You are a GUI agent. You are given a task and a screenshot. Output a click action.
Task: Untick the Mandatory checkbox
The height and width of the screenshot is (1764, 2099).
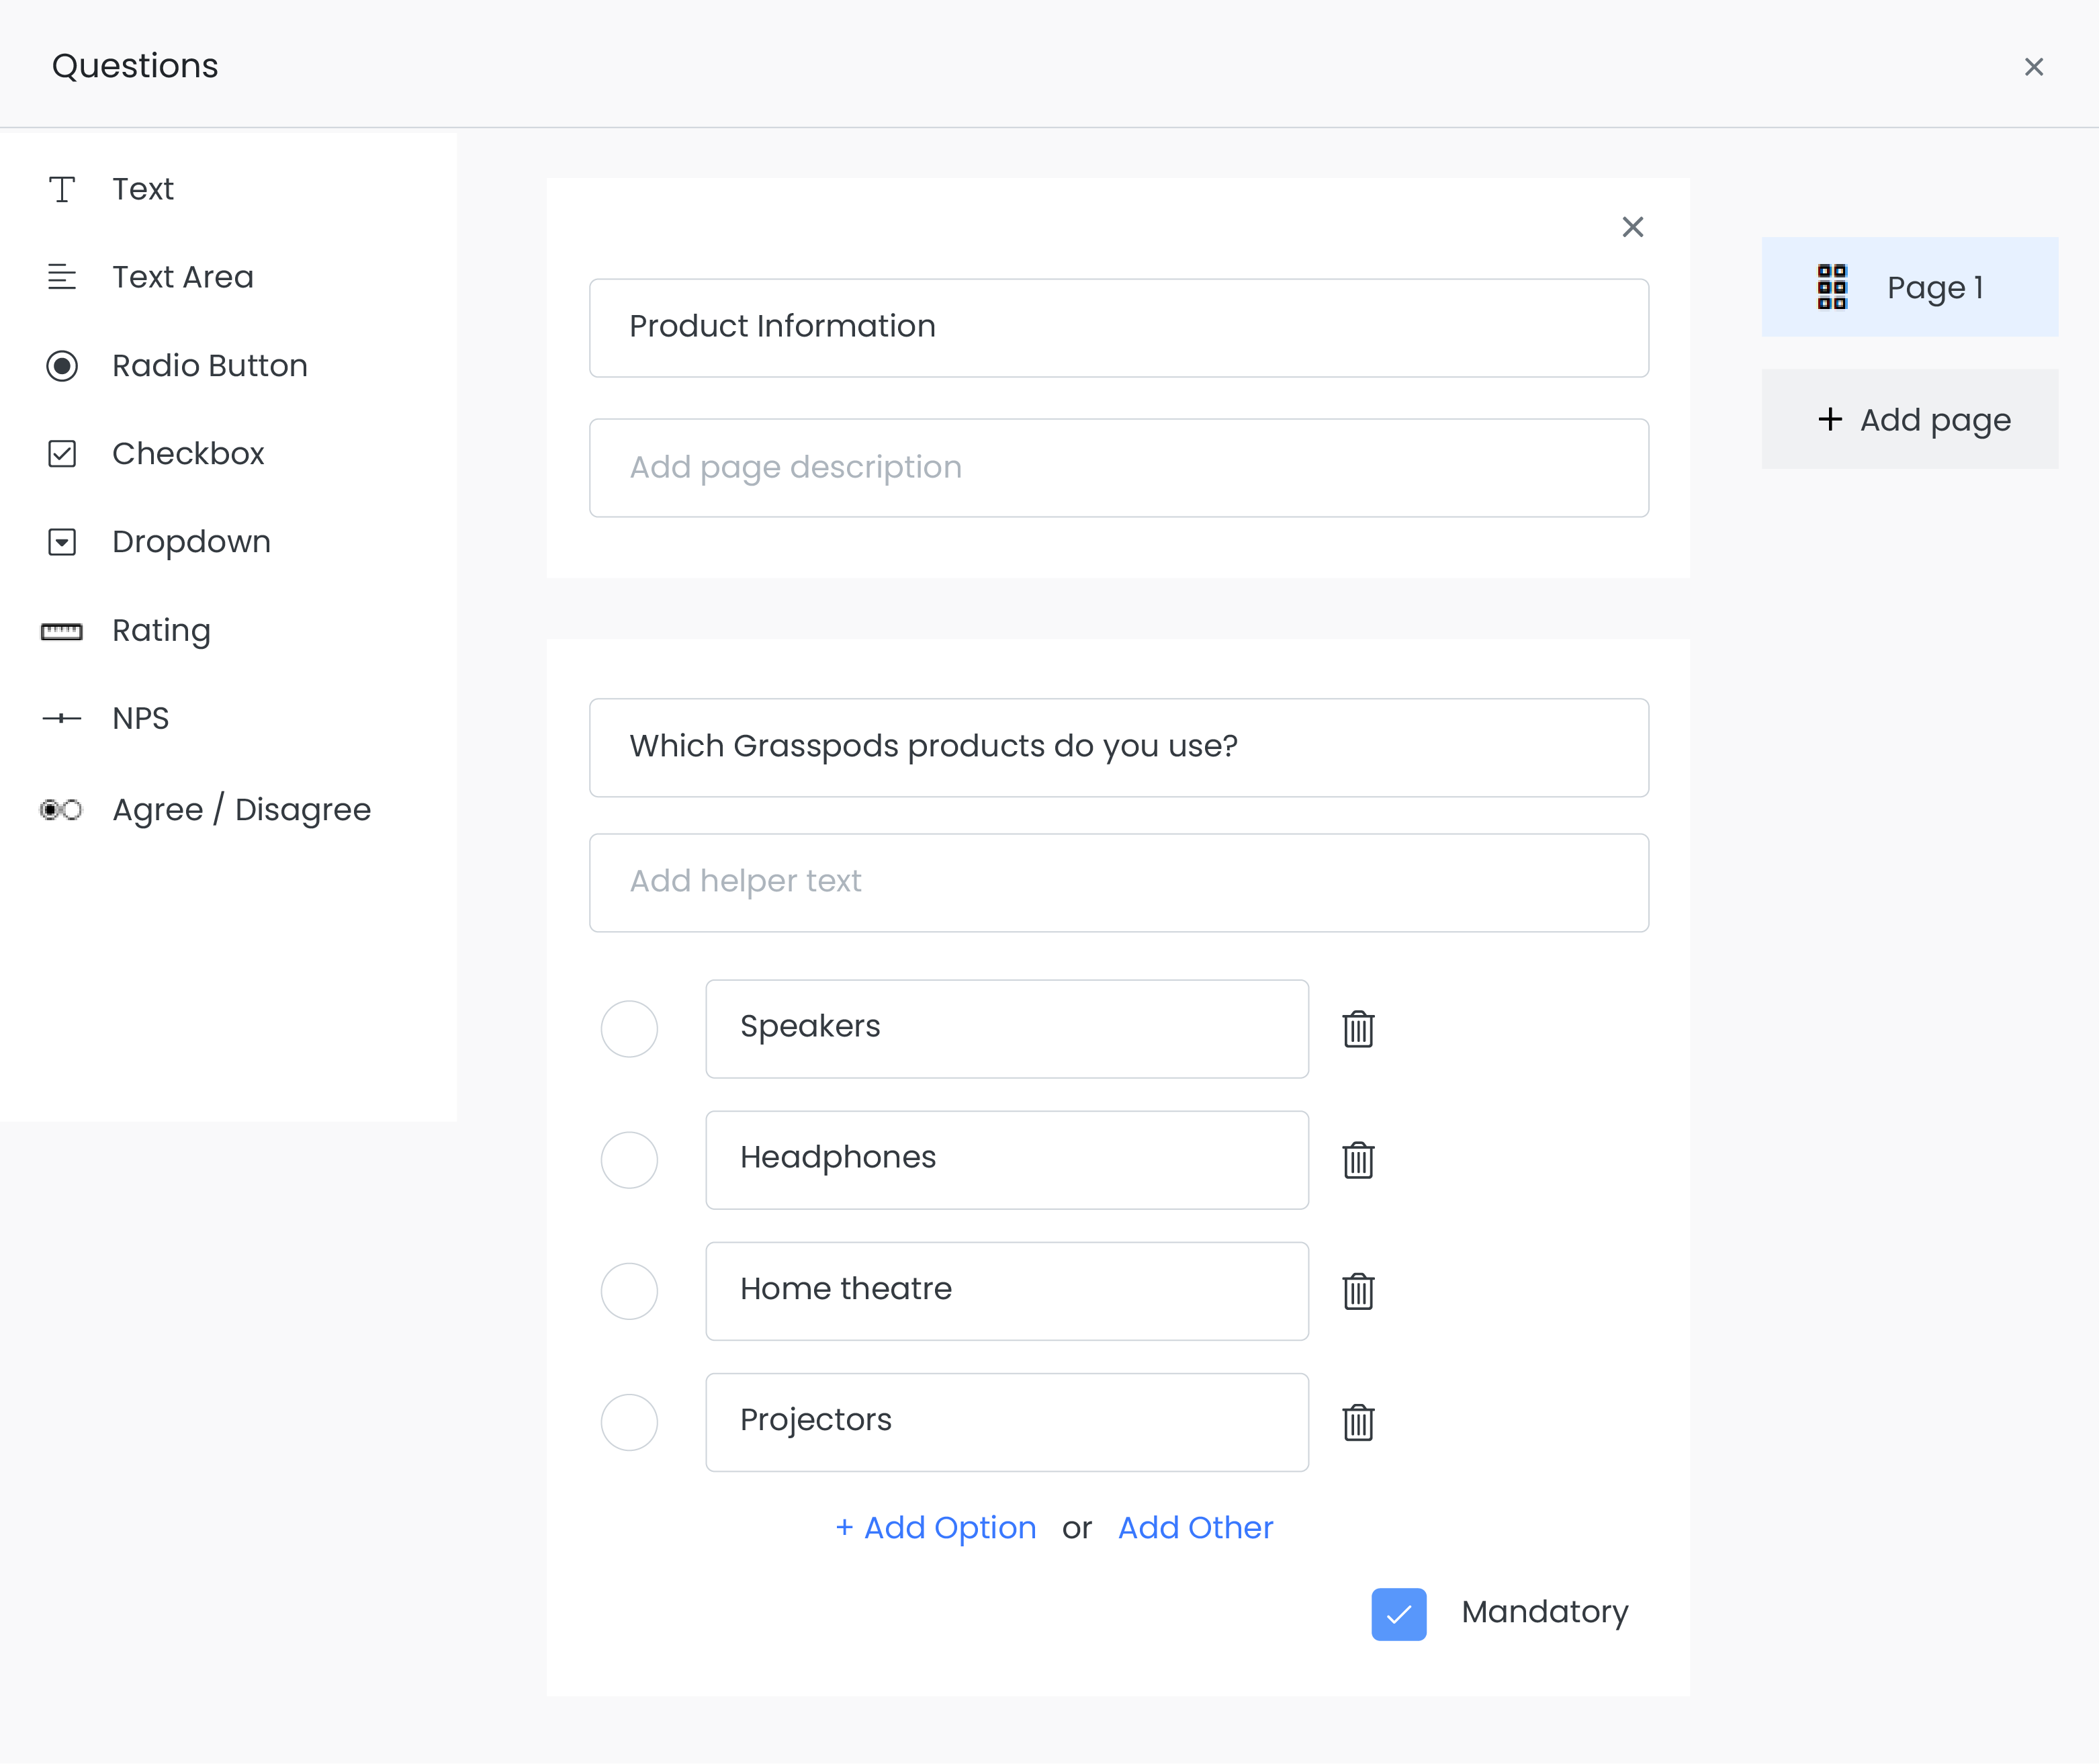1398,1613
